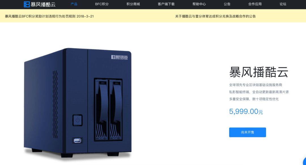The height and width of the screenshot is (165, 306).
Task: Click the 暴风影音 logo on the device
Action: [x=120, y=57]
